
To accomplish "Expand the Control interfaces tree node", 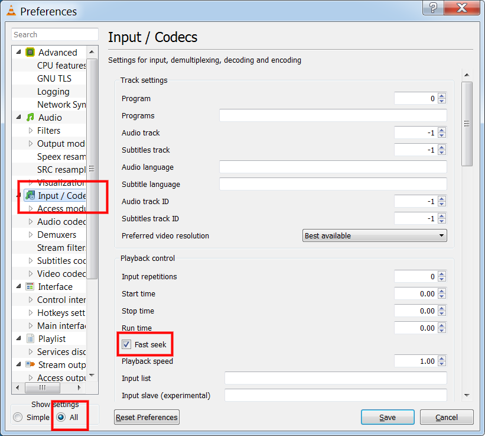I will point(30,299).
